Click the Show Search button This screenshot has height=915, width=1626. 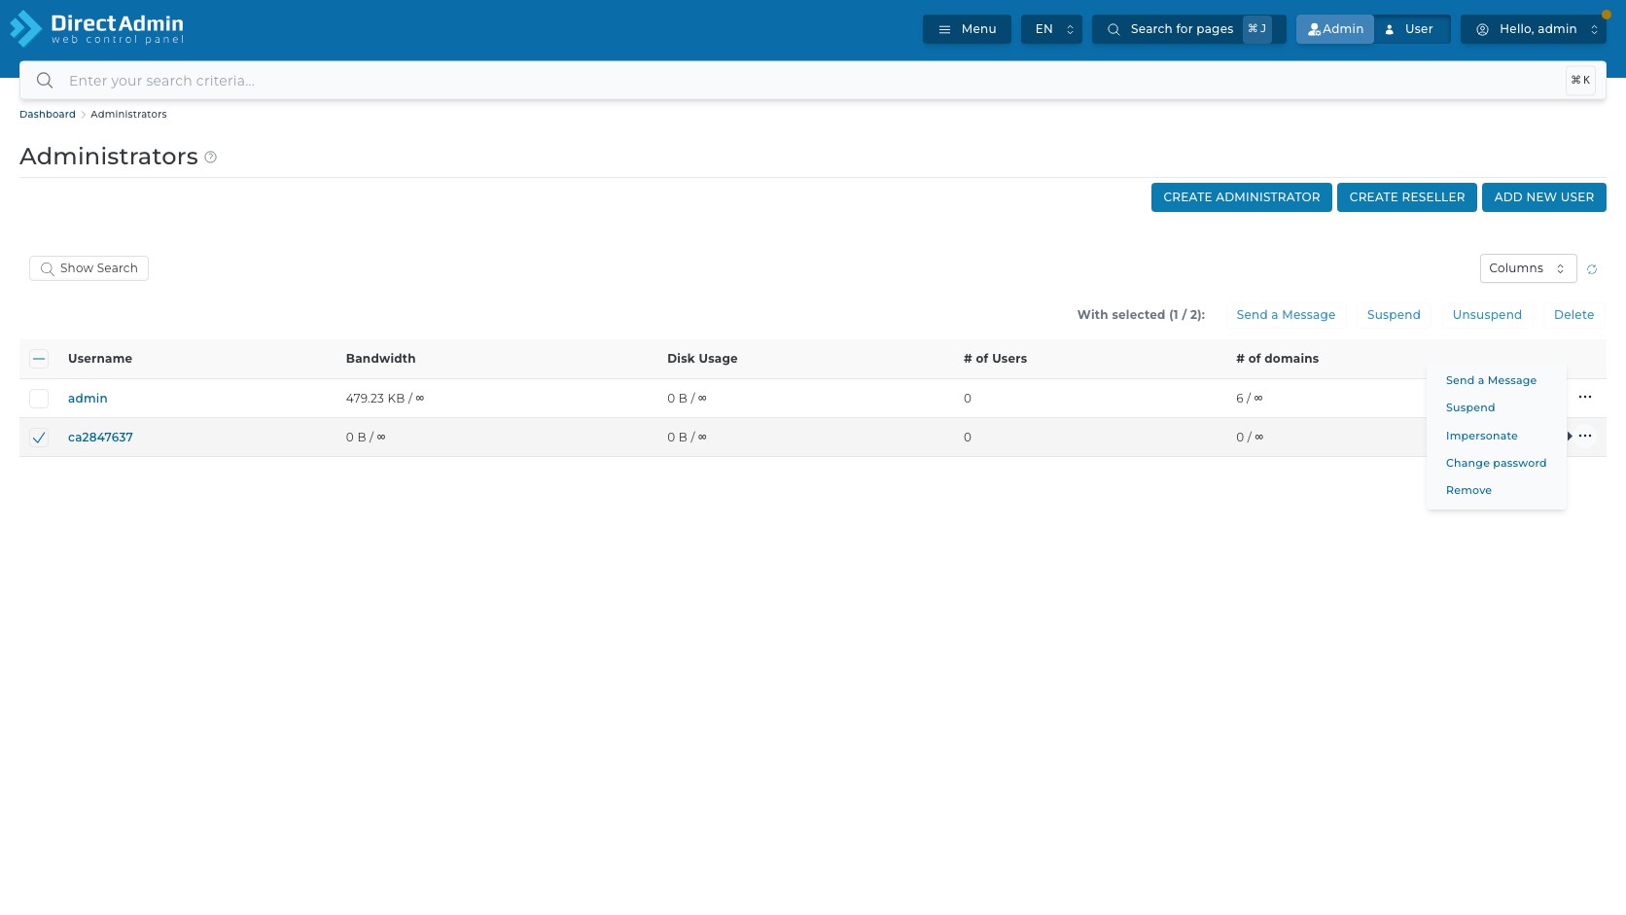pos(88,268)
